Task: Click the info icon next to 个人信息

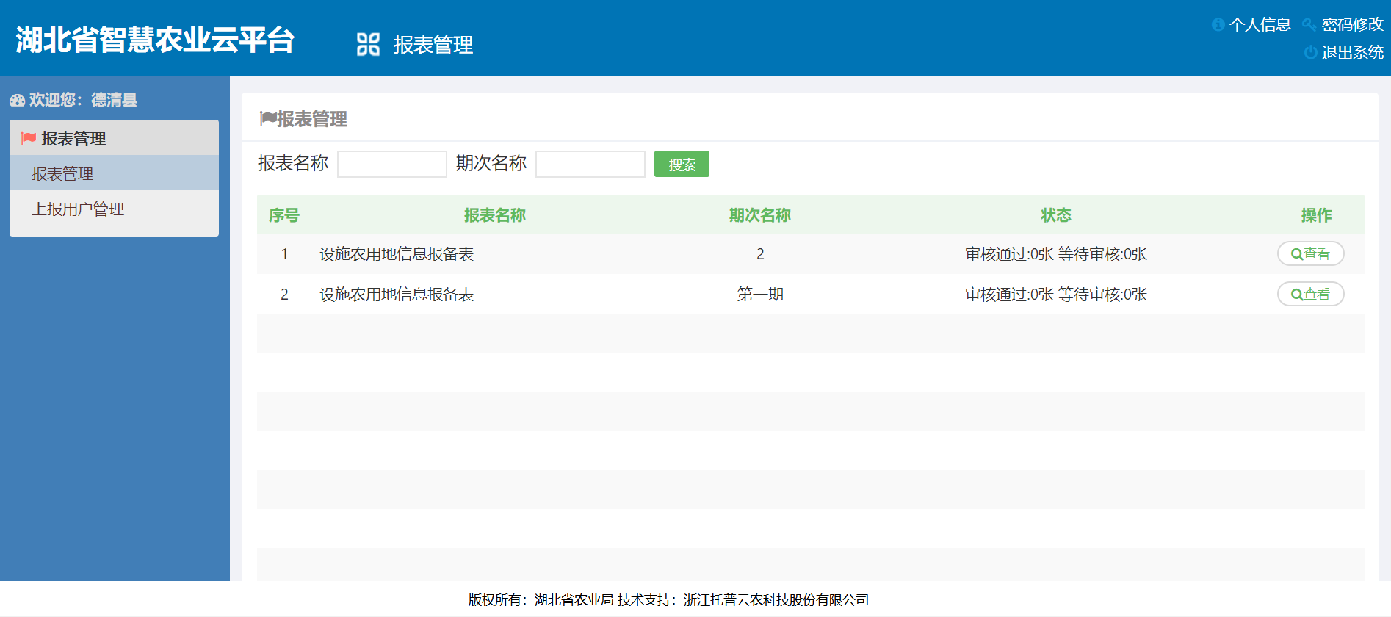Action: click(1218, 24)
